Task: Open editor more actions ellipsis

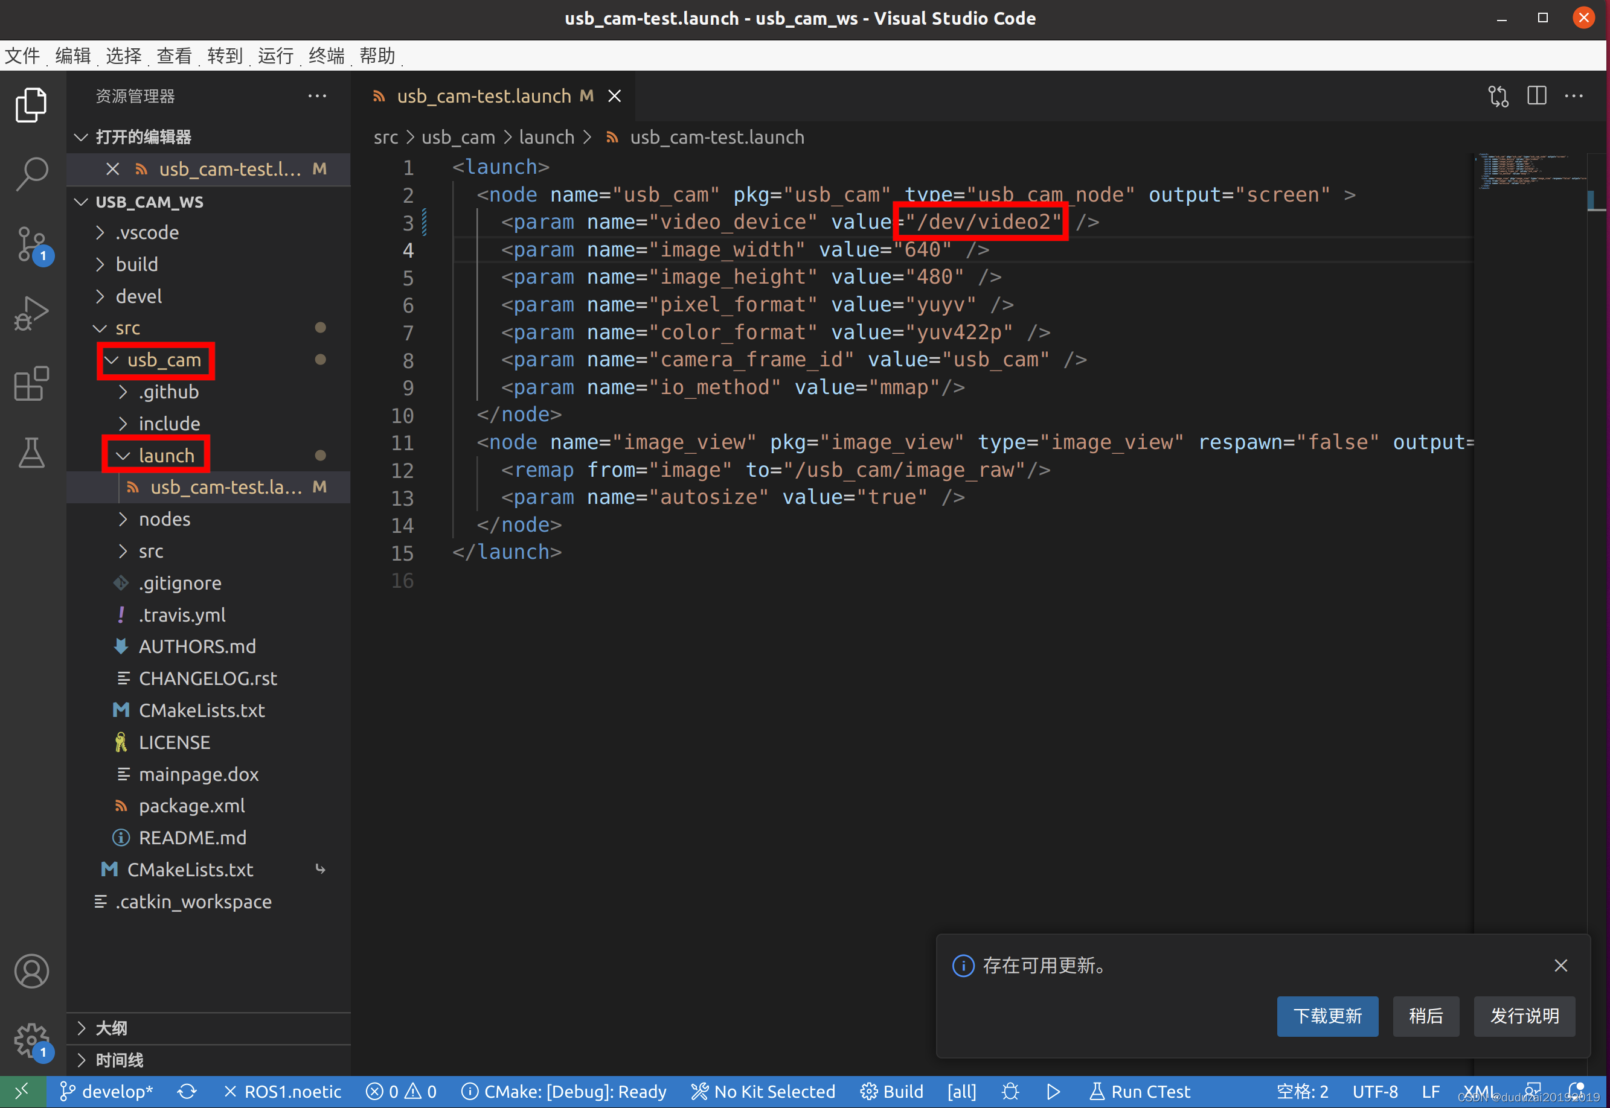Action: tap(1573, 96)
